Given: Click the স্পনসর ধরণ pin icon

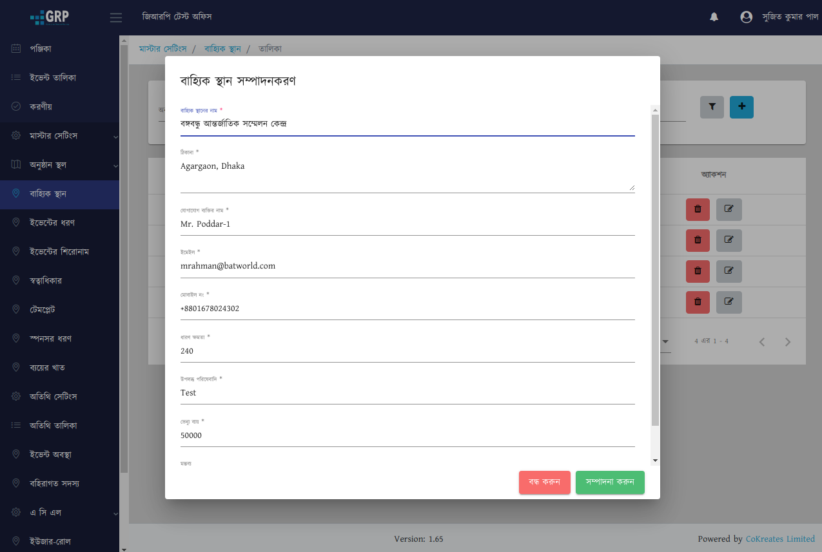Looking at the screenshot, I should [x=16, y=338].
